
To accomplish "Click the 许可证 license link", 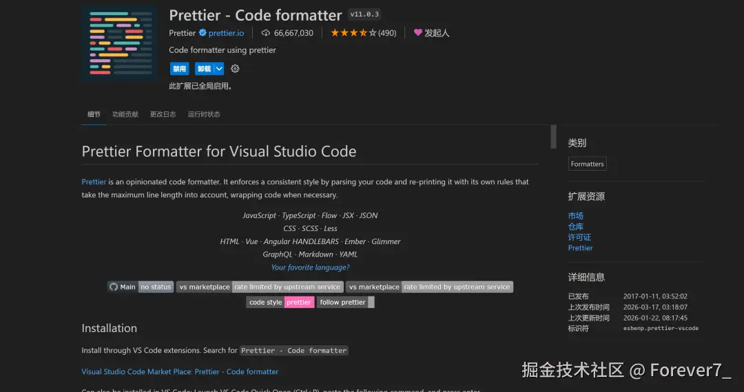I will 579,237.
